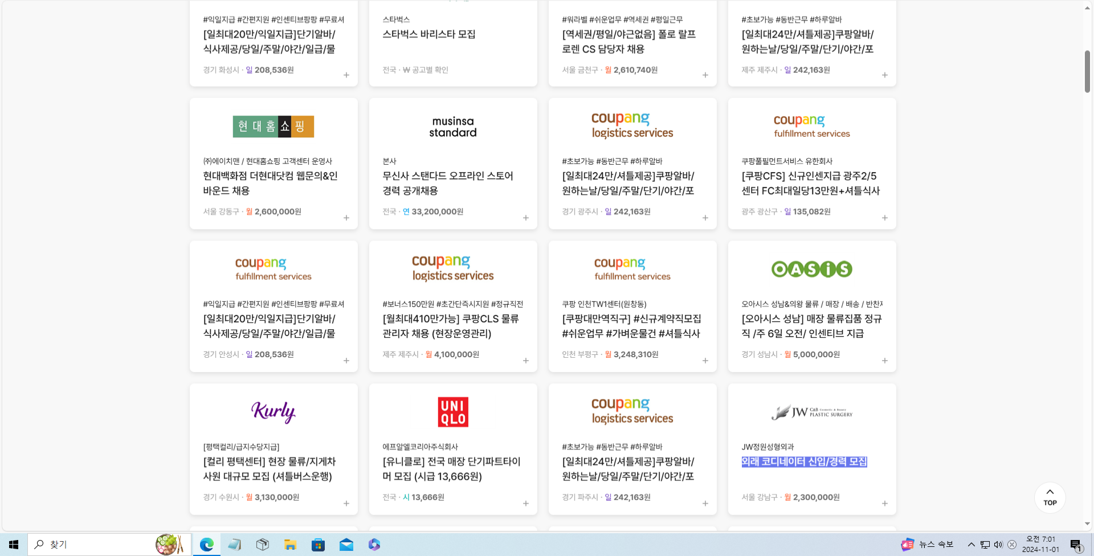Click the plus icon on the OASIS job card
This screenshot has height=556, width=1094.
884,361
